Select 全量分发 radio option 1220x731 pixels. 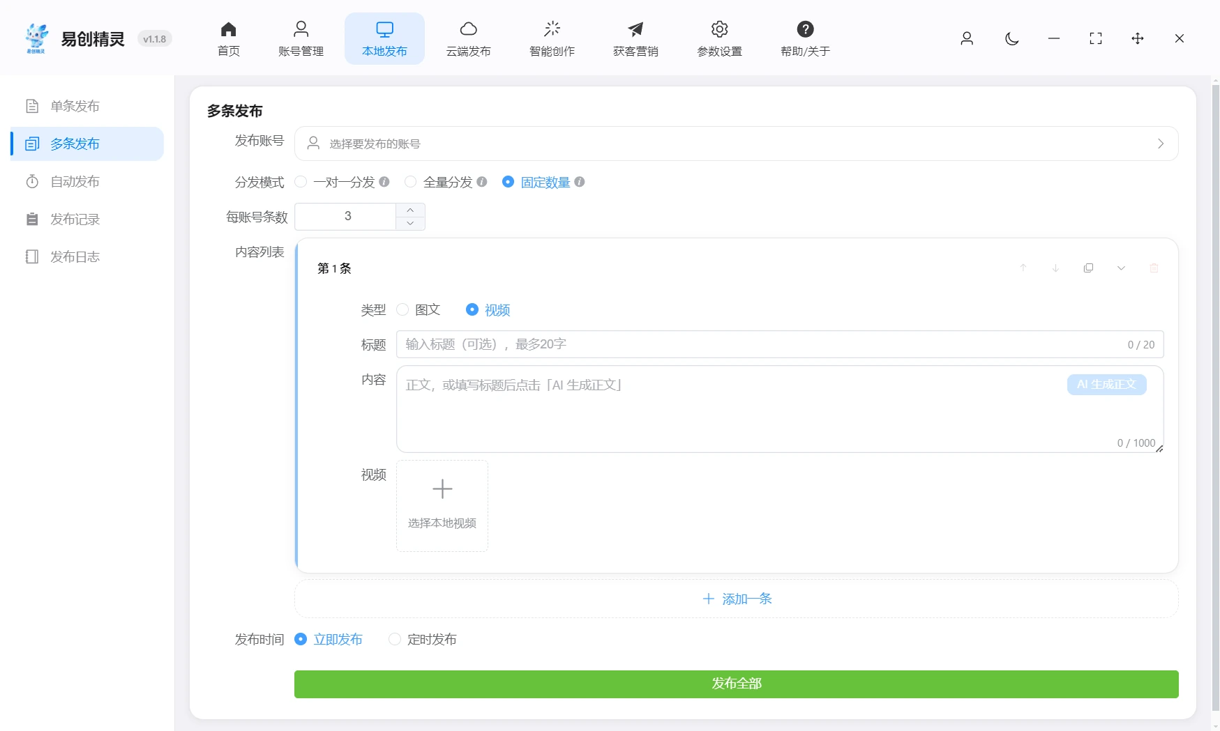click(x=439, y=182)
